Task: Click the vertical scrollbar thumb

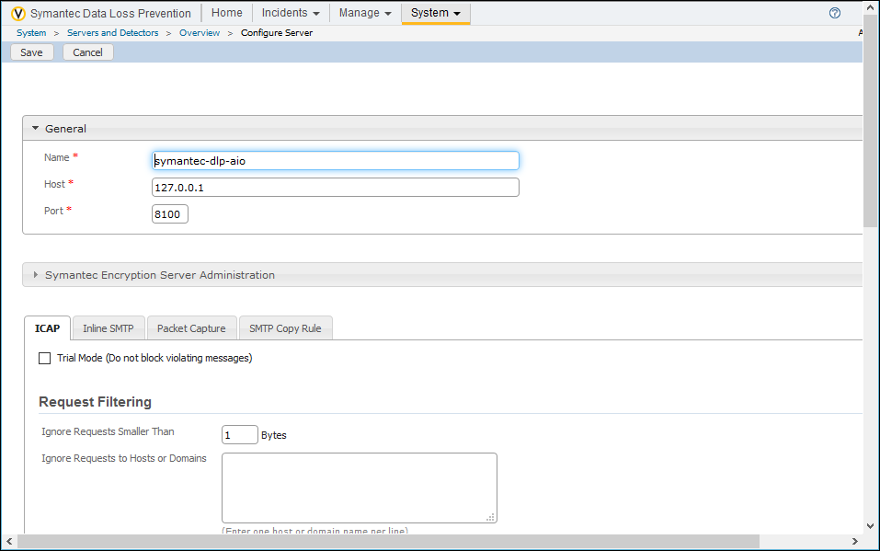Action: coord(871,121)
